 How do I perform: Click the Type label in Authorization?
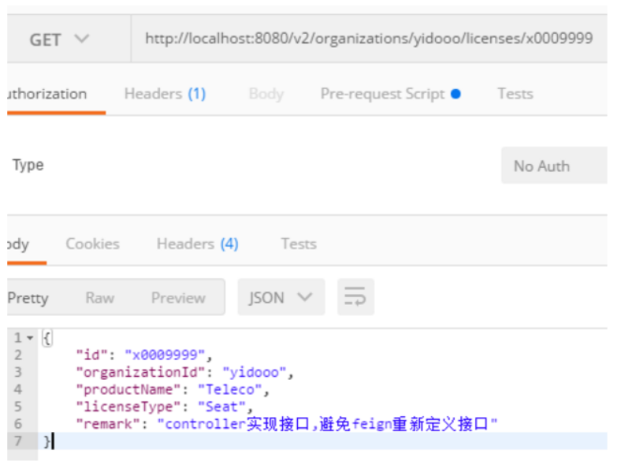[28, 165]
